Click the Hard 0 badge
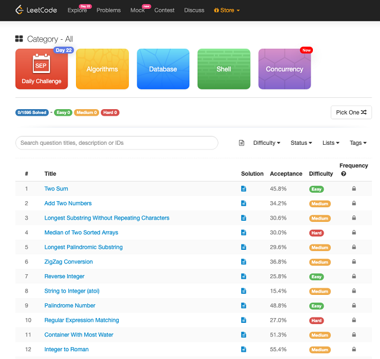Viewport: 380px width, 359px height. [110, 112]
